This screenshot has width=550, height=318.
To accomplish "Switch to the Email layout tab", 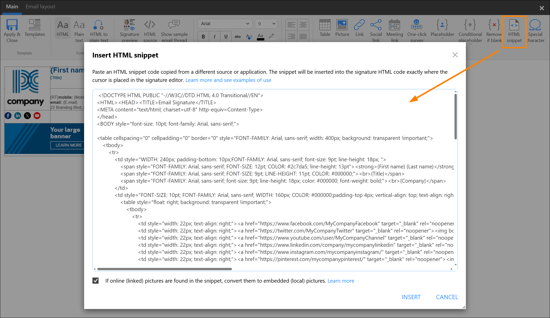I will click(x=40, y=7).
